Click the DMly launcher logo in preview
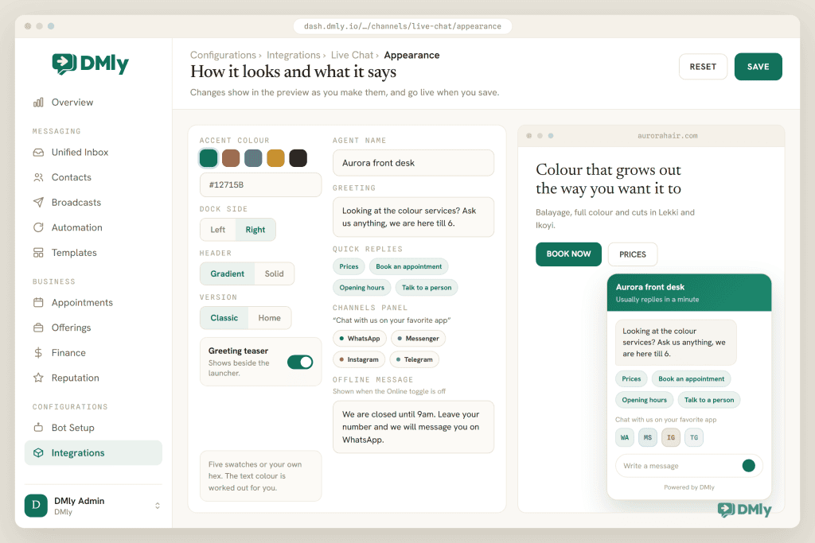Viewport: 815px width, 543px height. tap(744, 510)
